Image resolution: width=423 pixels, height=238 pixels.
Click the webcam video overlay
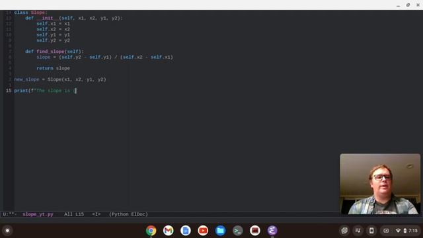[x=380, y=184]
